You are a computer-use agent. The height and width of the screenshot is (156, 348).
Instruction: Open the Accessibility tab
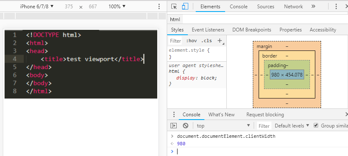coord(323,30)
